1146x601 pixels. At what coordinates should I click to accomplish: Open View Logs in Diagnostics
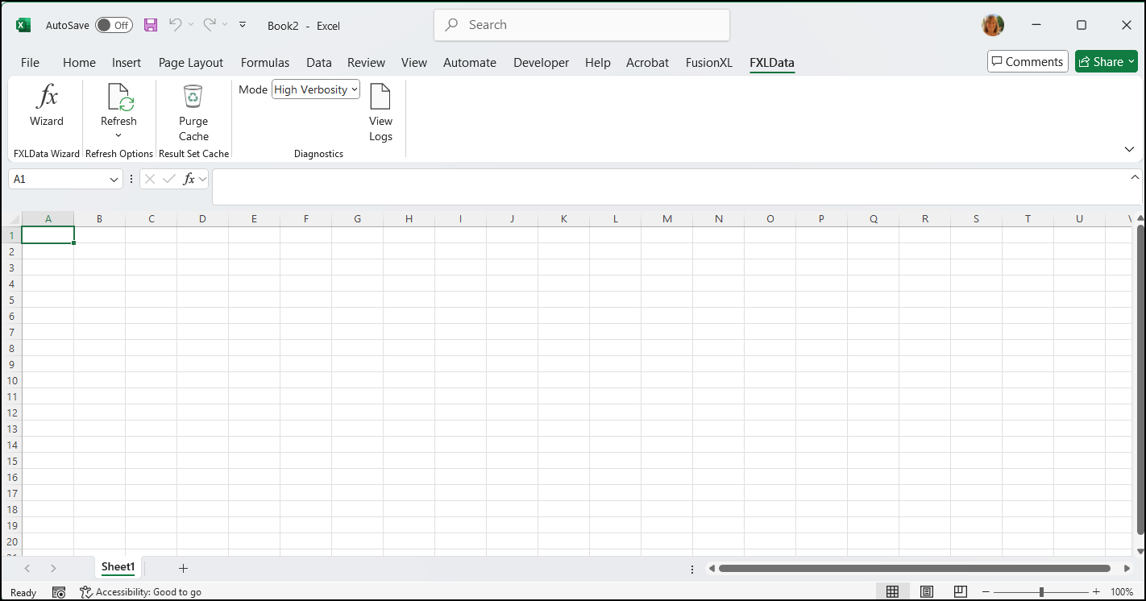(x=380, y=113)
